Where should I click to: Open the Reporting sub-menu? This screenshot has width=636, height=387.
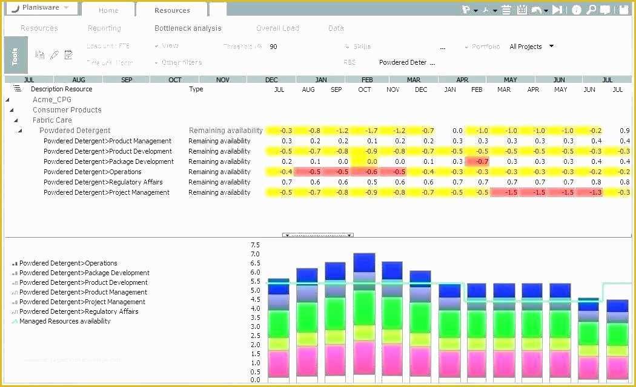104,28
